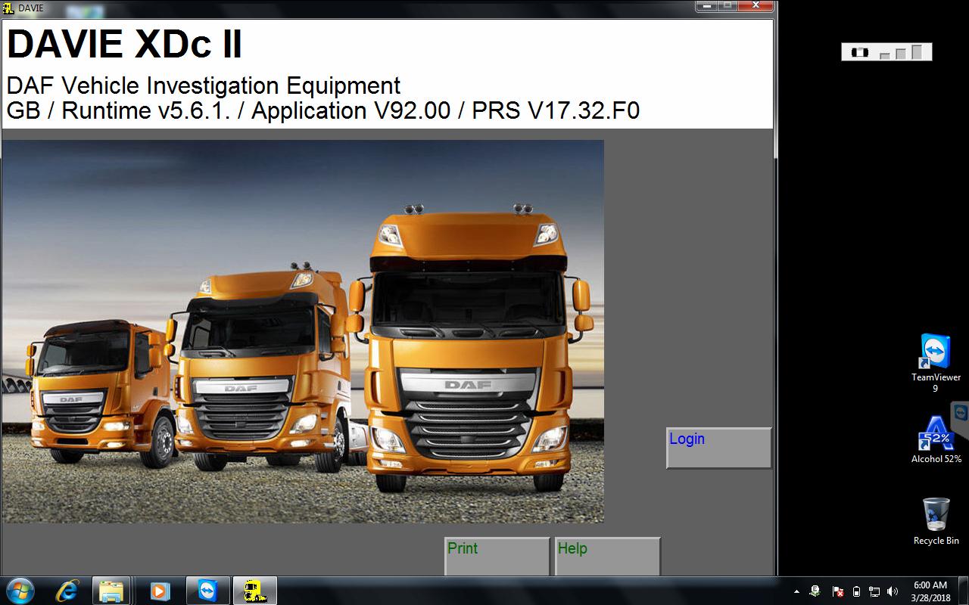Screen dimensions: 969x605
Task: Click the battery status tray icon
Action: pos(856,591)
